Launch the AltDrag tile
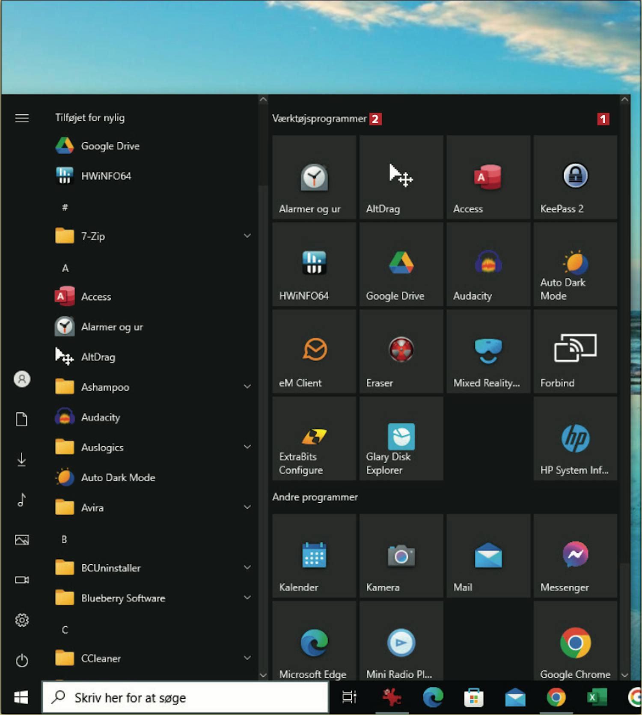The height and width of the screenshot is (715, 642). pyautogui.click(x=401, y=177)
